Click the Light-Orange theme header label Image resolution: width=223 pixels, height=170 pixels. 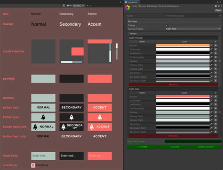136,38
